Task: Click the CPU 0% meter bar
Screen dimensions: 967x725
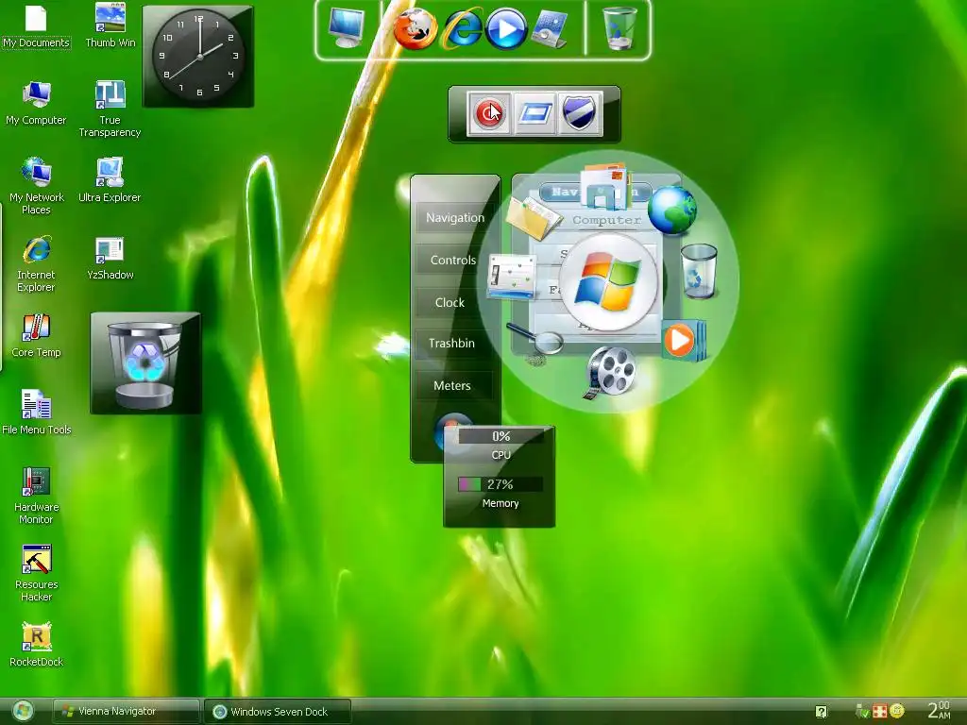Action: coord(500,436)
